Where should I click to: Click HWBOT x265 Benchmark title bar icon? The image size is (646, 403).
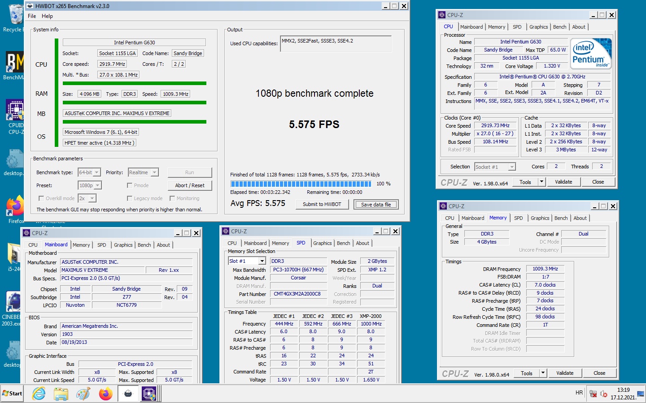(x=30, y=6)
